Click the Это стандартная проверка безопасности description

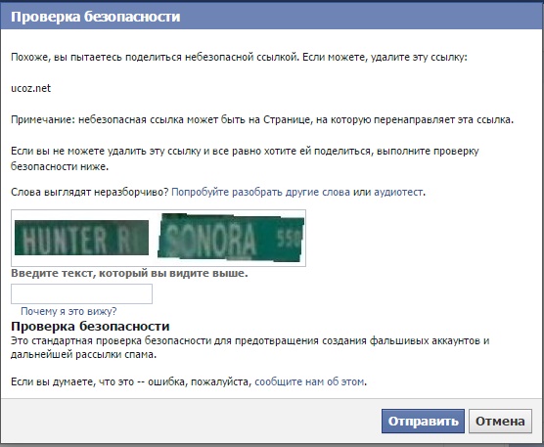[249, 347]
